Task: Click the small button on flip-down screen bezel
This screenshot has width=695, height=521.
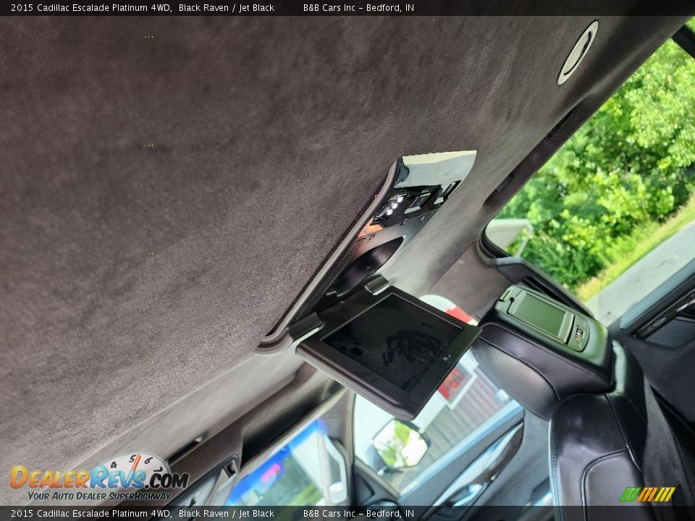Action: coord(445,357)
